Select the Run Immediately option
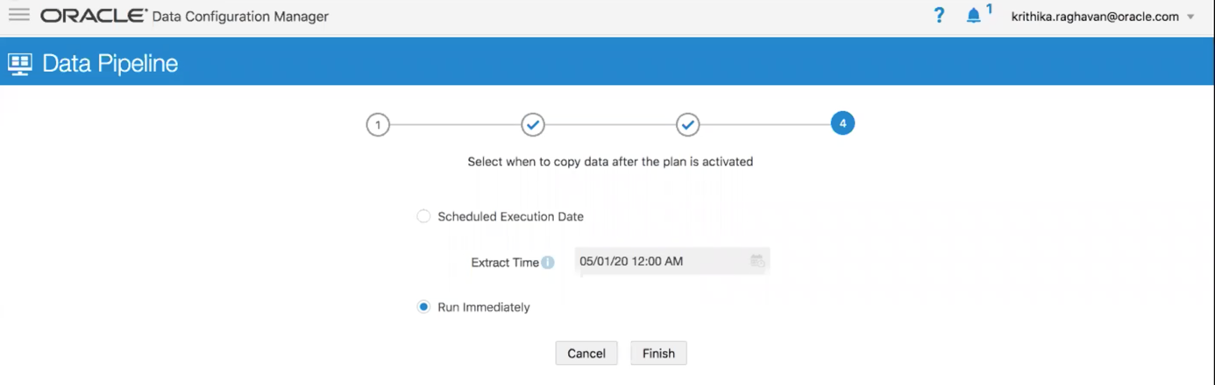The width and height of the screenshot is (1215, 385). (423, 307)
